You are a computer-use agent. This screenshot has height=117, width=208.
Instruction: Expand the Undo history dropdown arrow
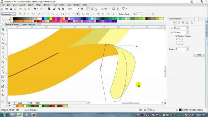(38, 9)
